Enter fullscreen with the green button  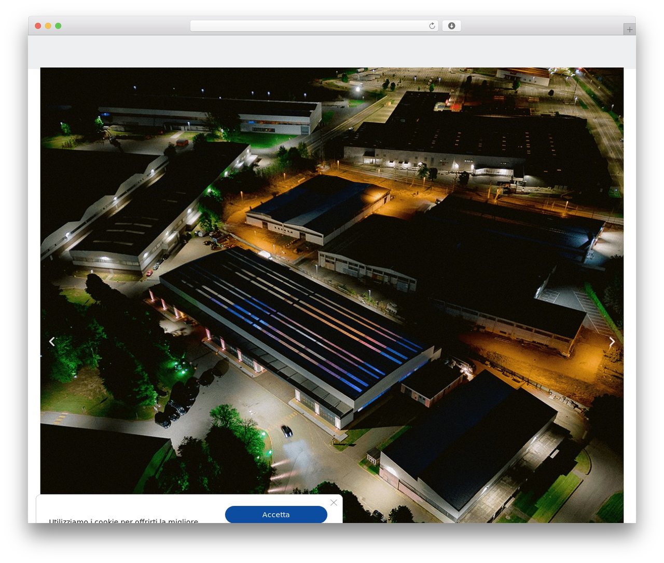pos(58,26)
